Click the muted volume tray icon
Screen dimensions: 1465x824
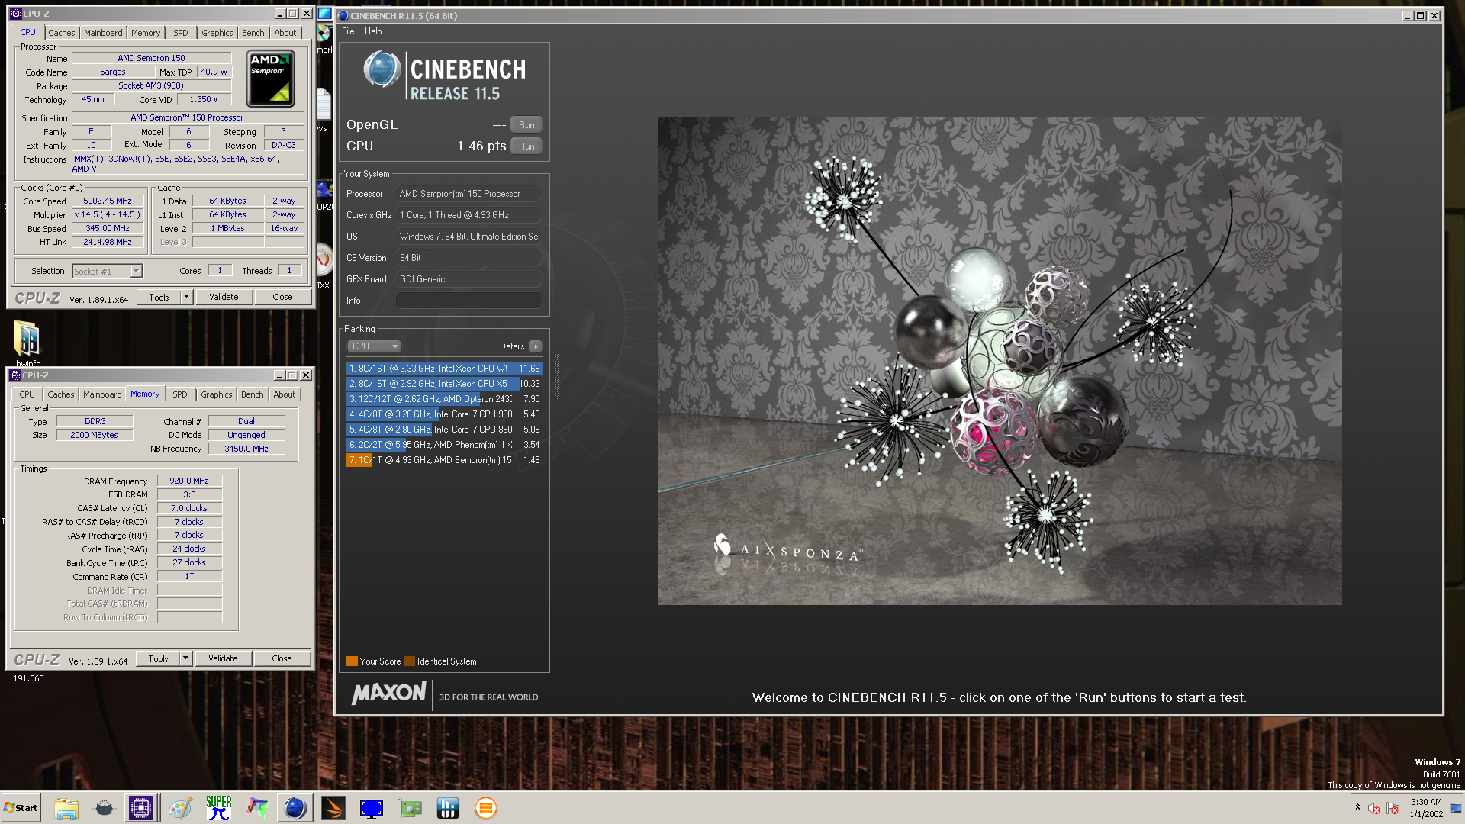tap(1374, 808)
